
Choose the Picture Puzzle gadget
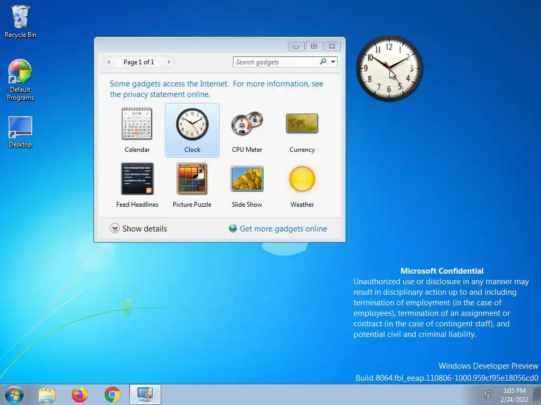click(x=192, y=185)
